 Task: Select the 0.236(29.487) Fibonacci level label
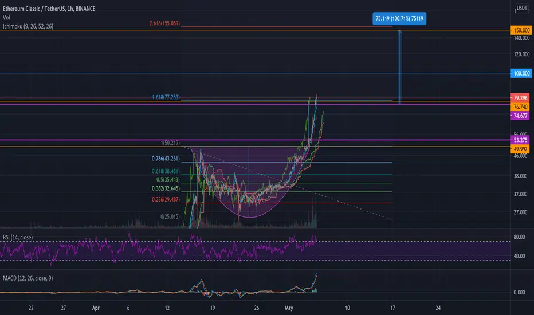coord(166,199)
